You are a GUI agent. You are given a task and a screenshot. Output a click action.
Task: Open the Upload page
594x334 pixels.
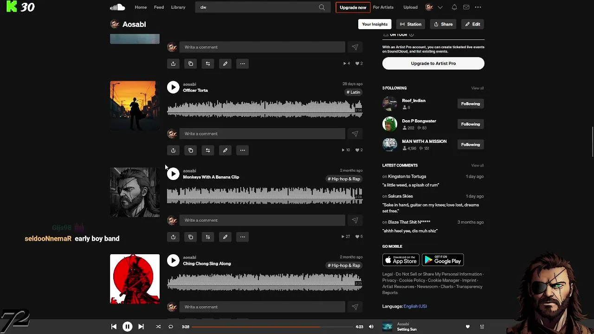[410, 7]
